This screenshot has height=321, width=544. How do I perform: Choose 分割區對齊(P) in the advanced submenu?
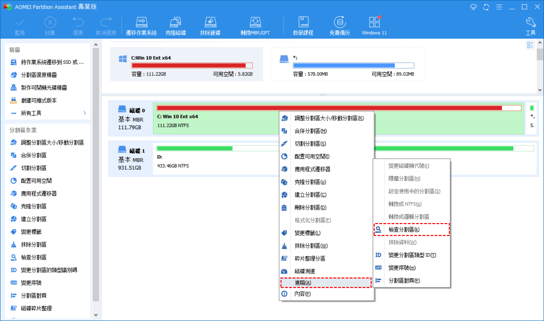[x=412, y=281]
